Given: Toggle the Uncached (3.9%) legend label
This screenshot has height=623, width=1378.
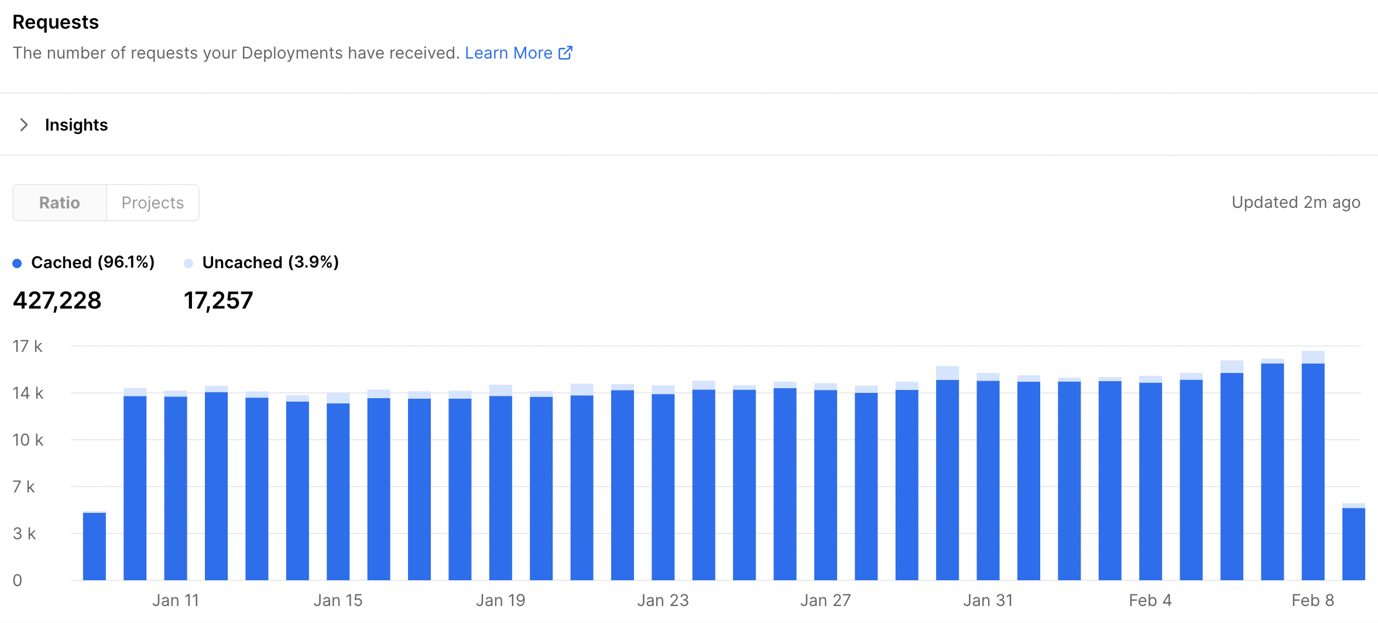Looking at the screenshot, I should [270, 262].
